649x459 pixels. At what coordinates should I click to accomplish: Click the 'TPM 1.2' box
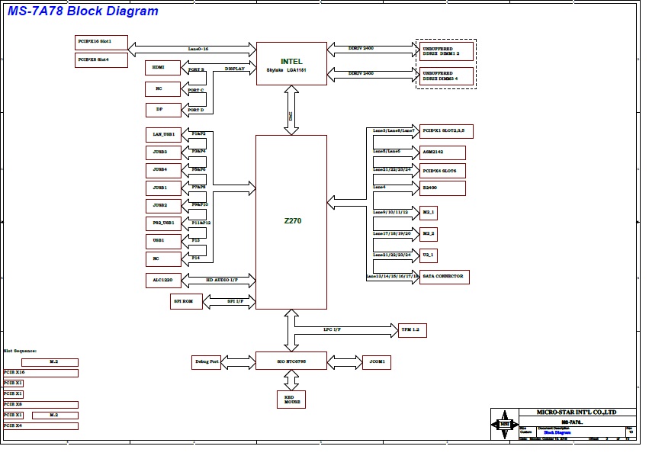[413, 330]
